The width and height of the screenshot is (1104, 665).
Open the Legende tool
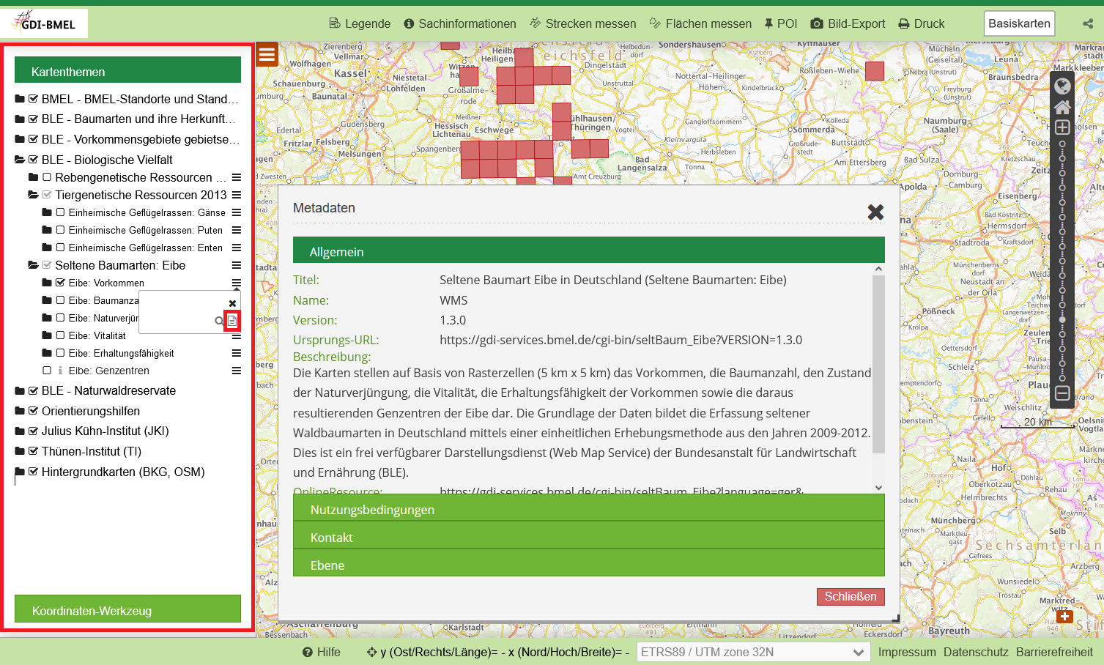(x=359, y=23)
